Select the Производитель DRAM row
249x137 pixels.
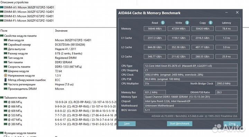pos(58,89)
